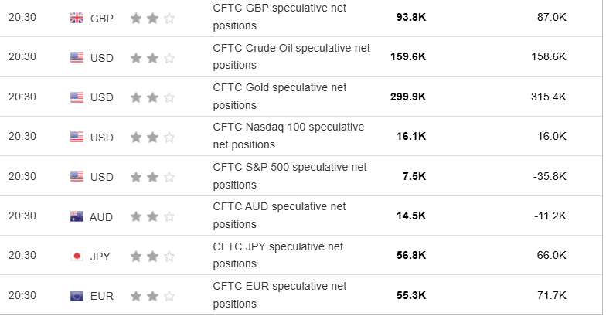Open CFTC Gold speculative net positions
606x316 pixels.
[279, 96]
